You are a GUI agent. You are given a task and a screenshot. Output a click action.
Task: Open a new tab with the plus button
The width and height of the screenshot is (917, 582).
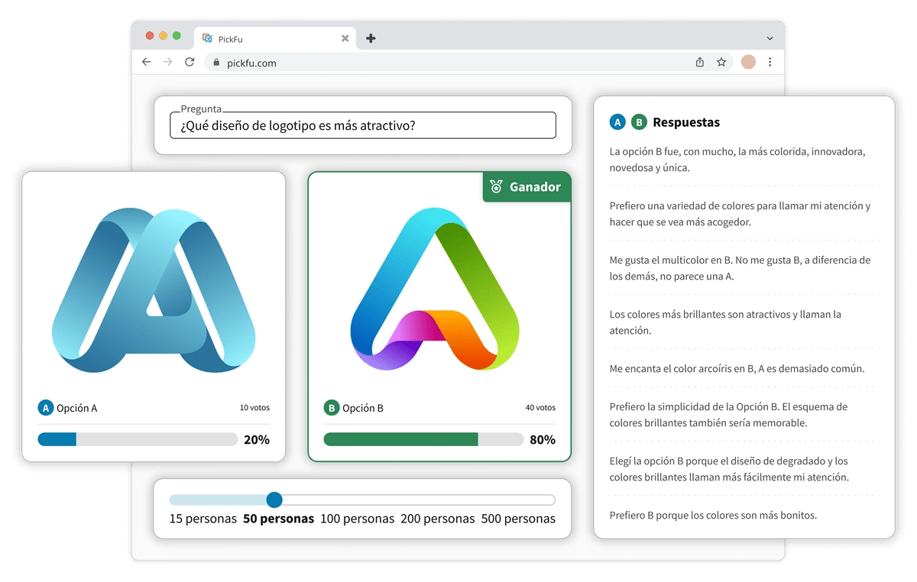pyautogui.click(x=371, y=37)
